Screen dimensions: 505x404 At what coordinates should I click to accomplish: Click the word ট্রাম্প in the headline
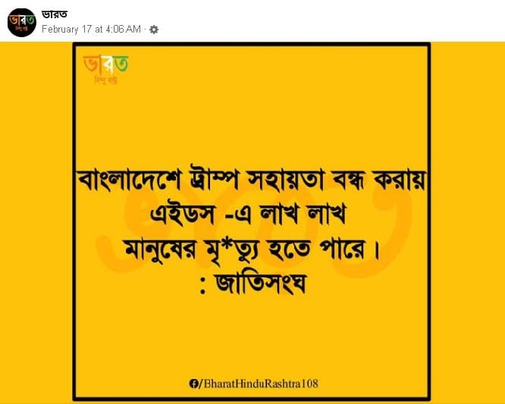click(x=215, y=179)
